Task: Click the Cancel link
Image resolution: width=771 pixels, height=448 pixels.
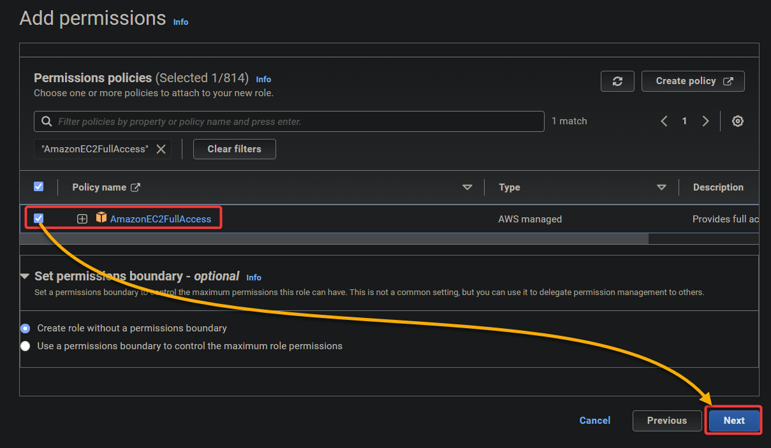Action: point(595,421)
